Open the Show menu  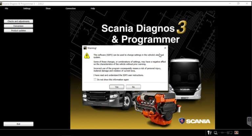coord(48,8)
